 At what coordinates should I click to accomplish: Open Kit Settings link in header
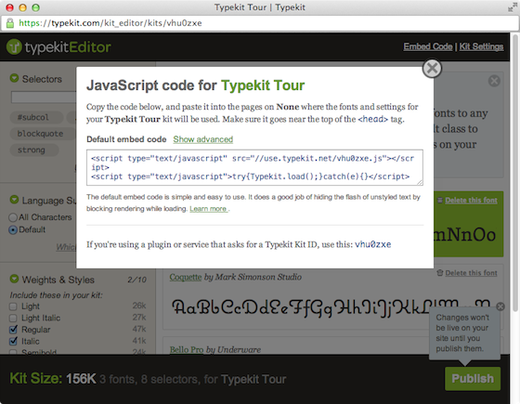click(481, 46)
